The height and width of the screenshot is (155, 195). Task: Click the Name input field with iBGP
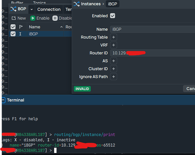152,29
